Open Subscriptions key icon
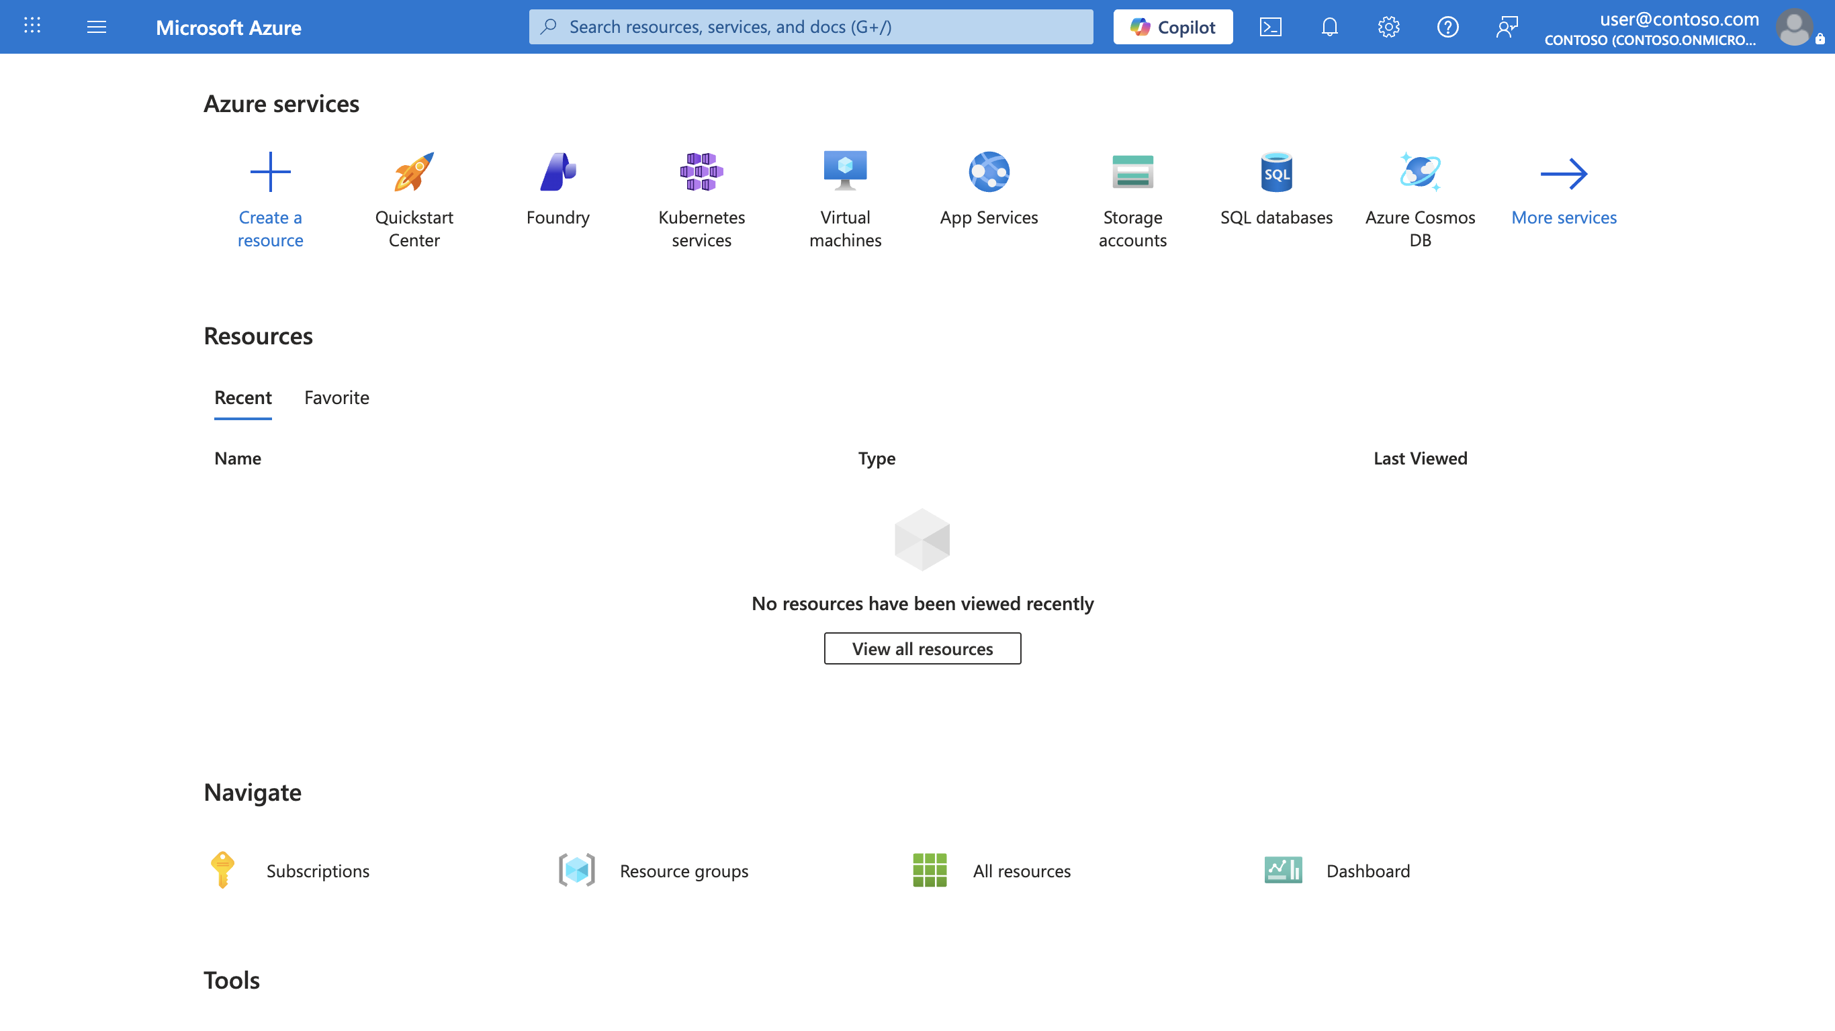Screen dimensions: 1835x1031 click(222, 870)
